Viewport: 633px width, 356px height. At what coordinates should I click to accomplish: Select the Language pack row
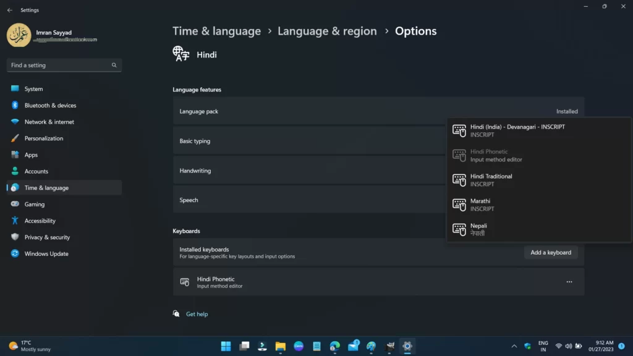(378, 111)
